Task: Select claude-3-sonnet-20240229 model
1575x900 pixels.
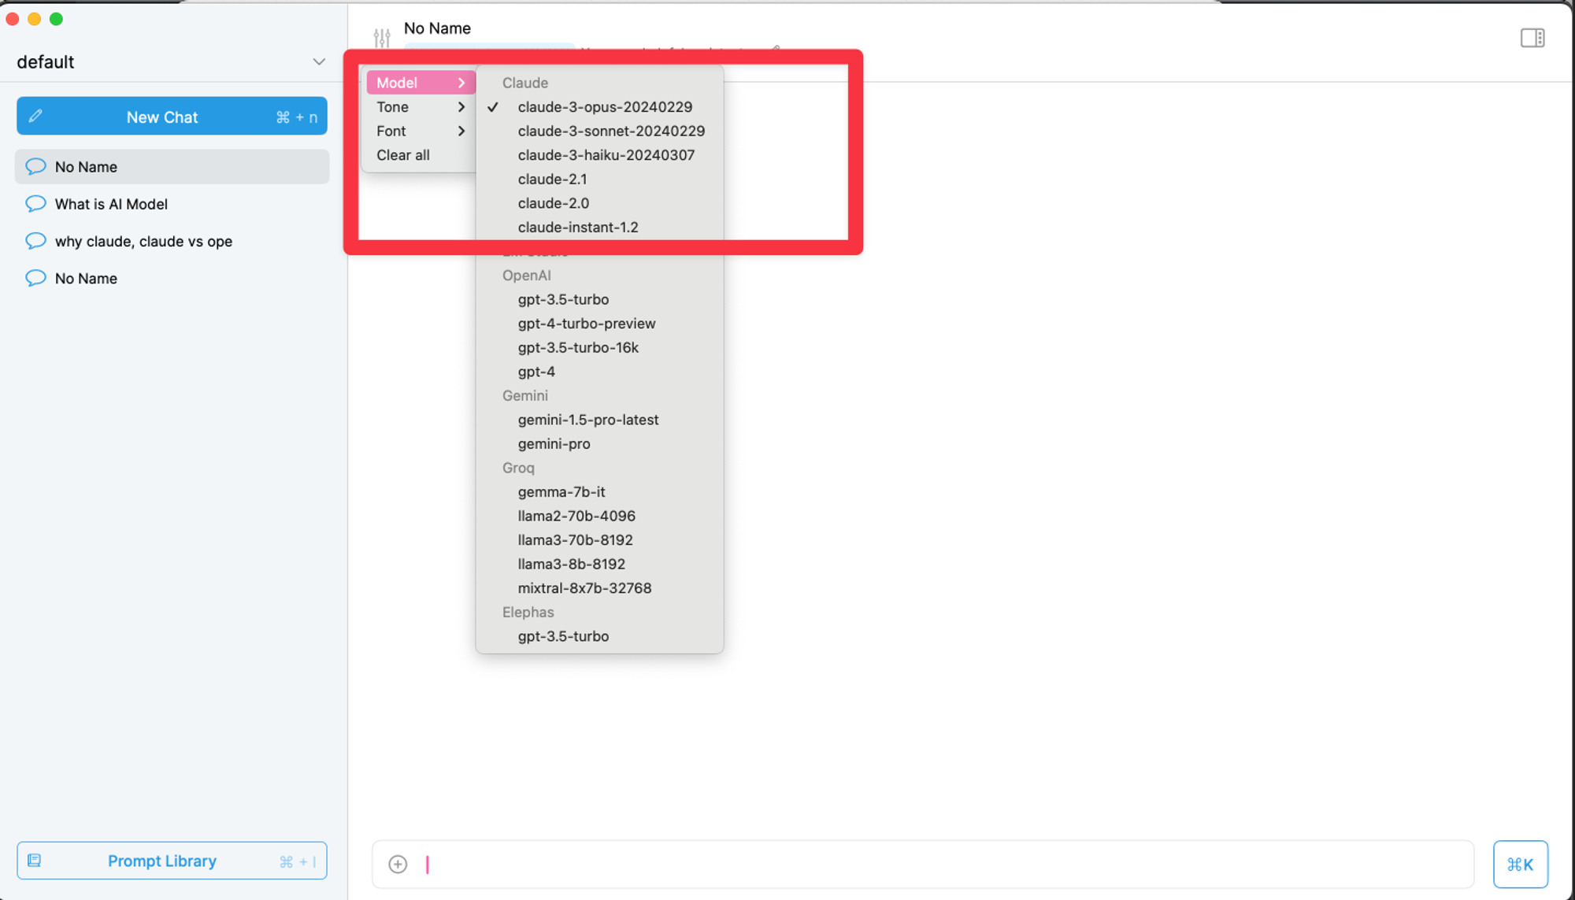Action: pyautogui.click(x=611, y=131)
